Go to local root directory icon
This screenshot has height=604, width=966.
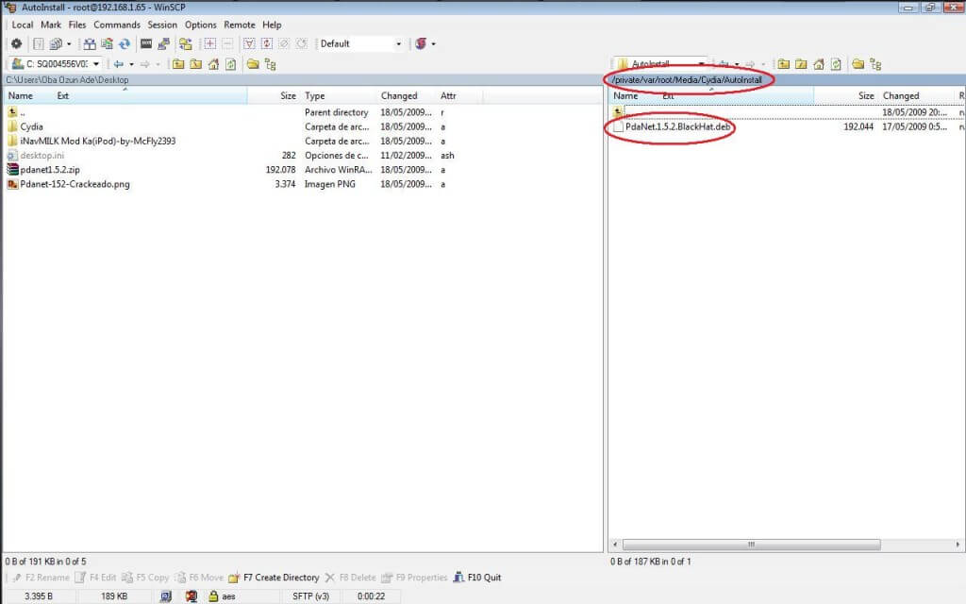196,64
